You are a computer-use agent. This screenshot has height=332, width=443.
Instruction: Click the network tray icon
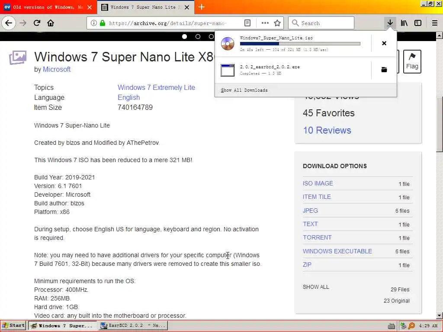point(403,326)
